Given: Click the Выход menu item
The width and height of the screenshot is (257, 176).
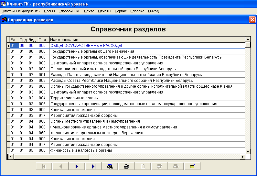Looking at the screenshot, I should (x=154, y=11).
